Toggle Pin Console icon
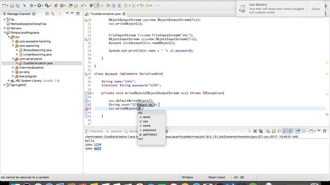The image size is (330, 185). (x=298, y=131)
